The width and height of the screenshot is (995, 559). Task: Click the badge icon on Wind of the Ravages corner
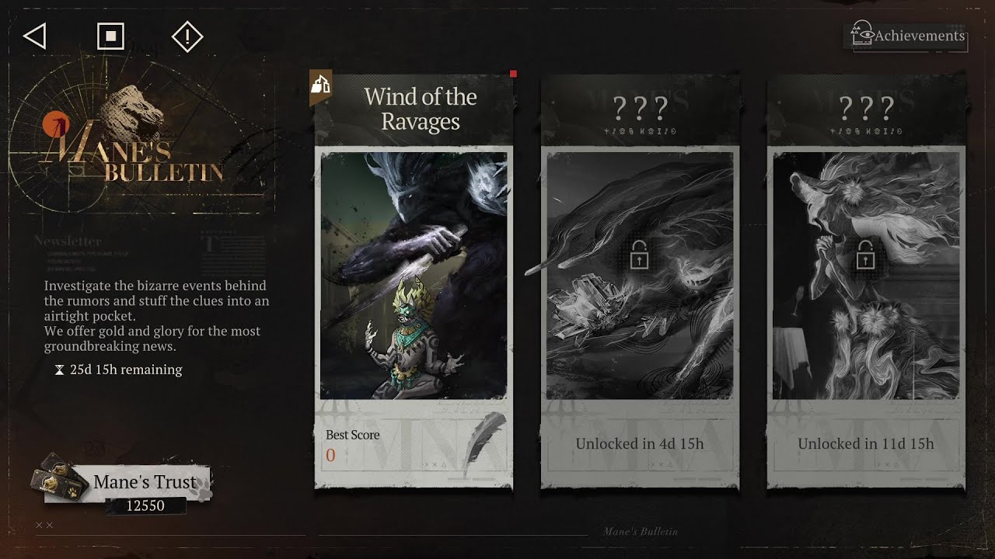(320, 83)
